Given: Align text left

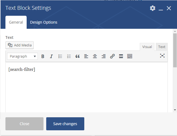Looking at the screenshot, I should tap(86, 56).
